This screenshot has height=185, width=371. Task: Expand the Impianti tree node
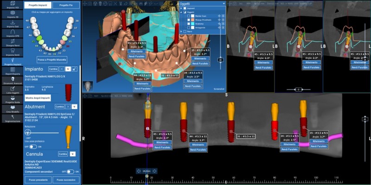tap(181, 8)
